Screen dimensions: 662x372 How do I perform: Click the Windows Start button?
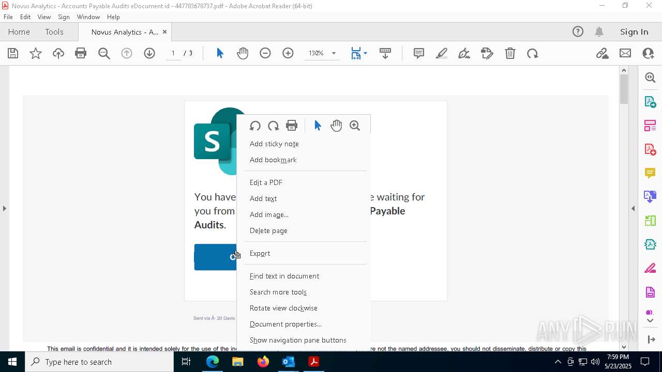pyautogui.click(x=12, y=362)
